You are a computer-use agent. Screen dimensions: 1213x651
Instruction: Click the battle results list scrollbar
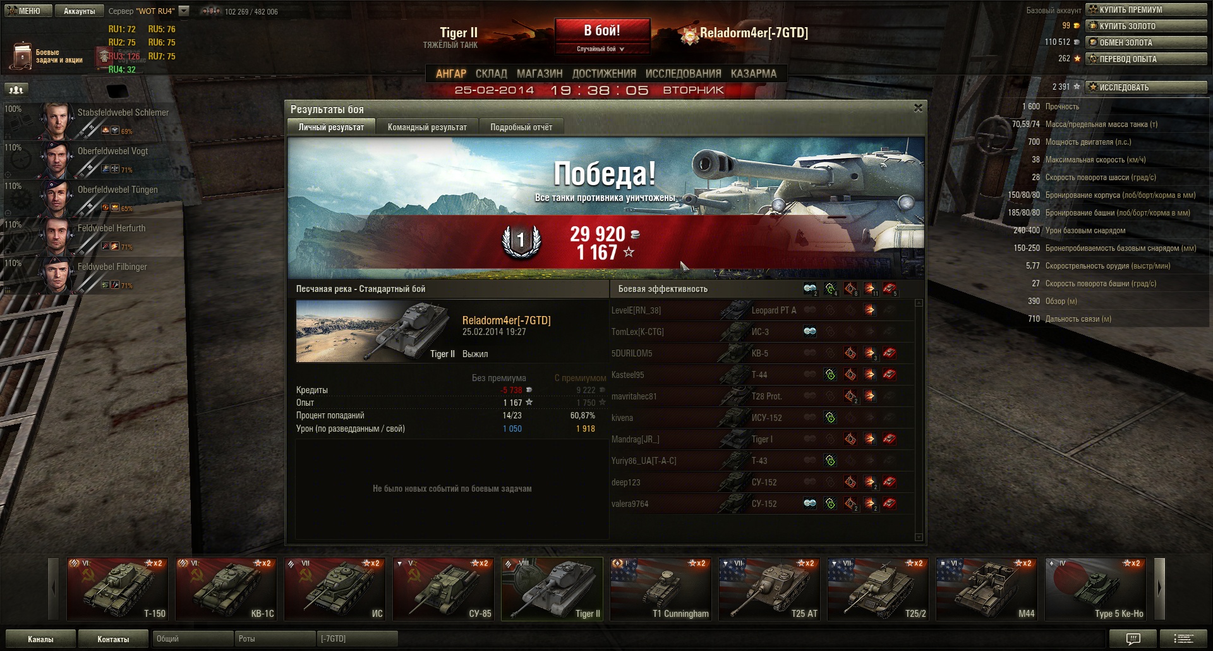coord(919,420)
